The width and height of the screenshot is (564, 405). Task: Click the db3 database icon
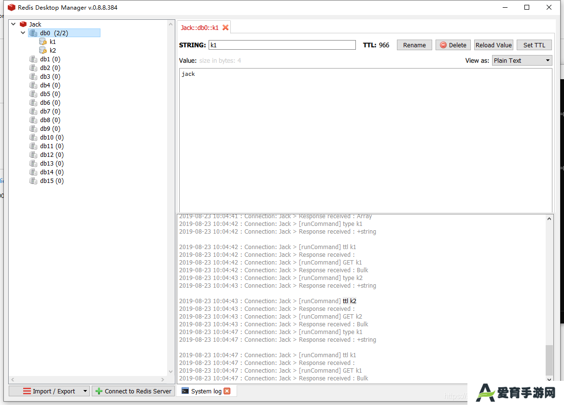coord(33,77)
